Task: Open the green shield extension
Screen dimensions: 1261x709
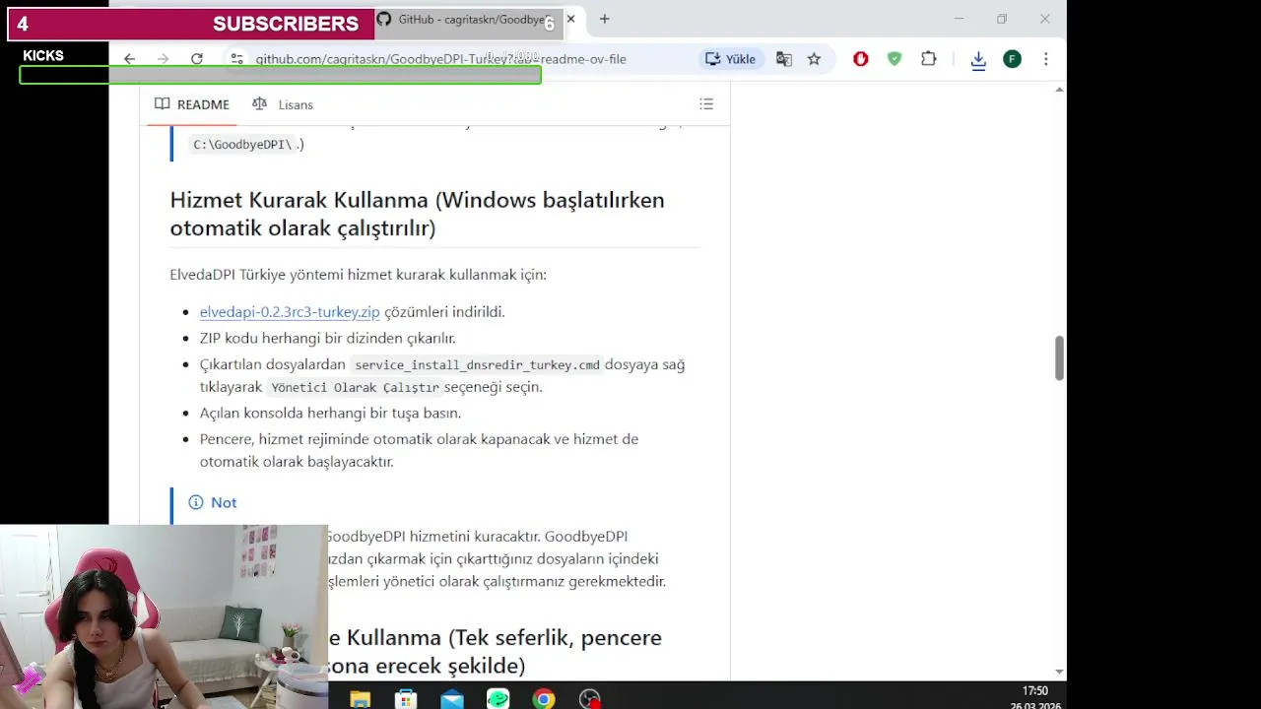Action: (895, 59)
